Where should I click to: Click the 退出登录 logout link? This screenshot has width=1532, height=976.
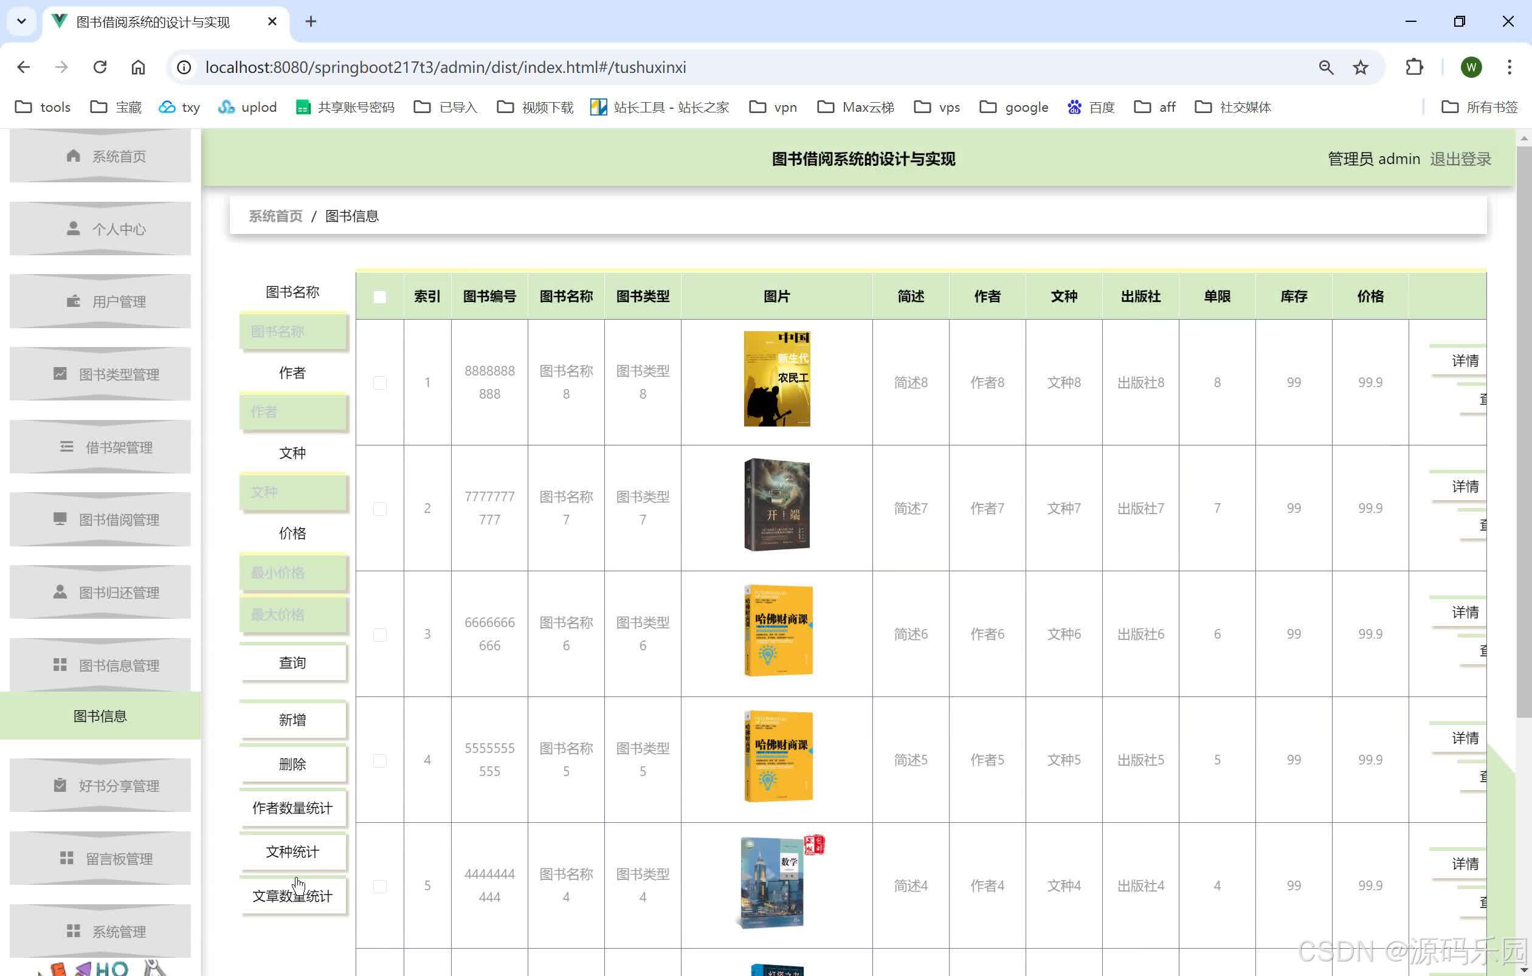pos(1460,159)
